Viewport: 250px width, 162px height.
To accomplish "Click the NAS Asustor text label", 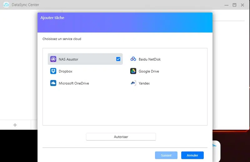I will coord(68,59).
